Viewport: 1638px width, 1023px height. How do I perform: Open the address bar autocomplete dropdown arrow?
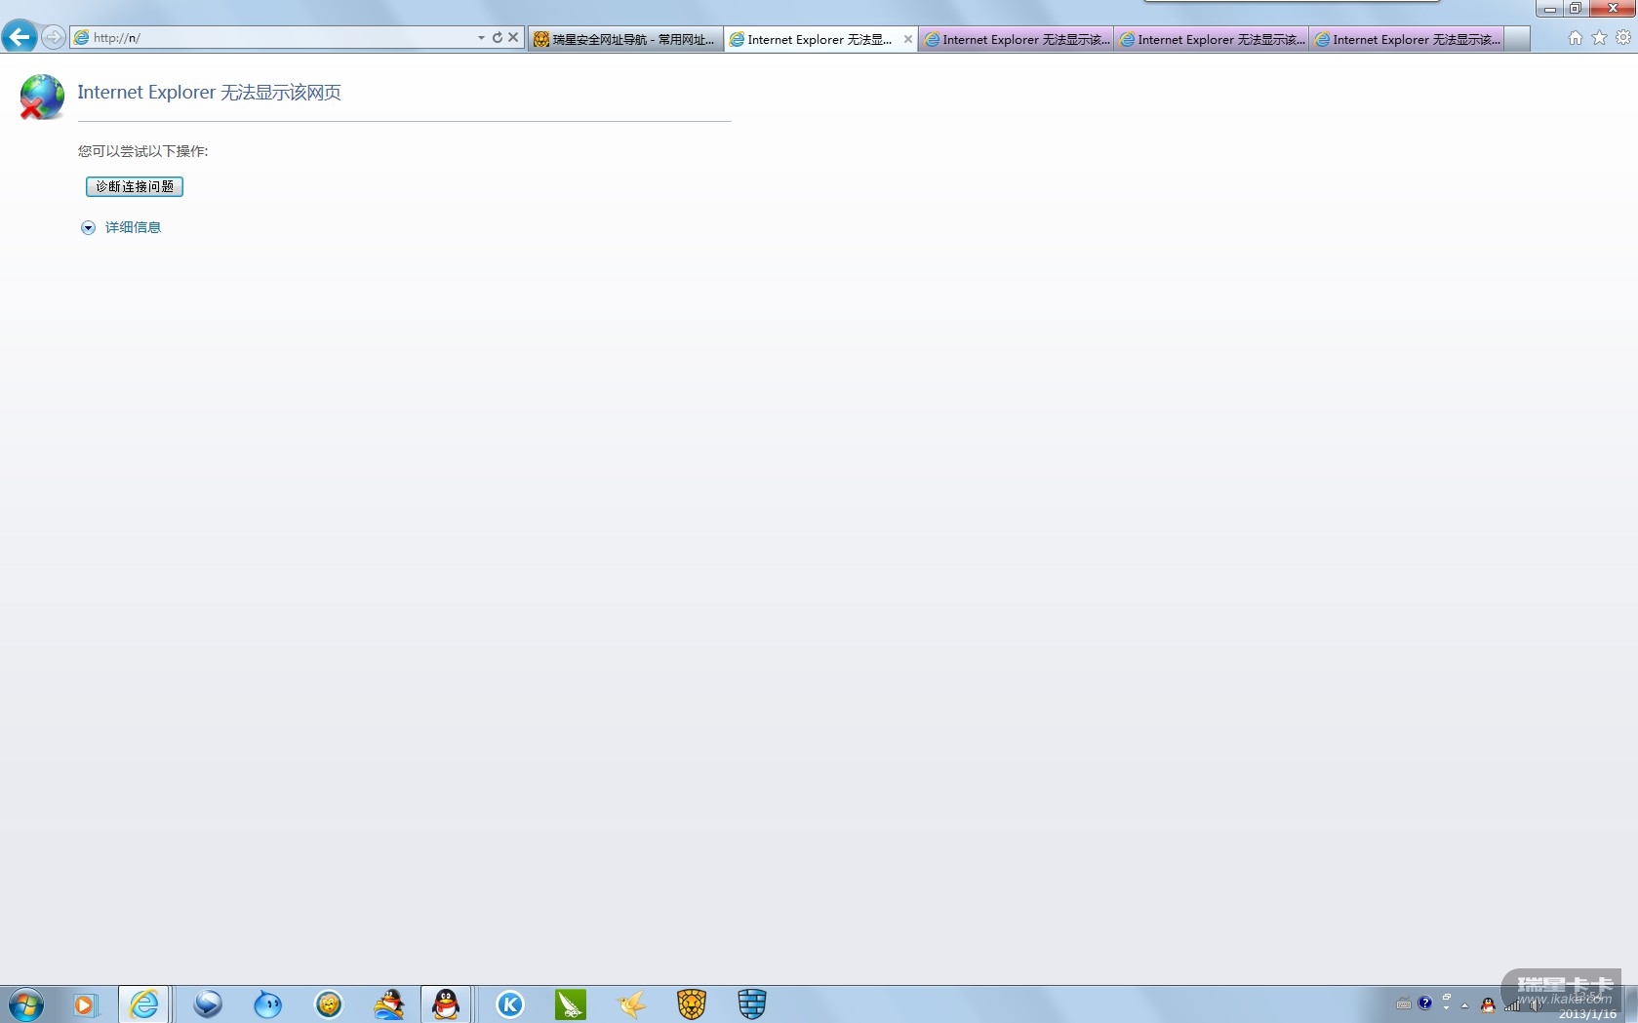coord(481,38)
